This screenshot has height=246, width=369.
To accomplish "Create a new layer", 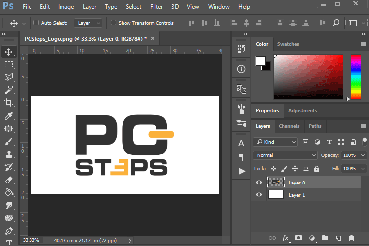I will coord(338,238).
